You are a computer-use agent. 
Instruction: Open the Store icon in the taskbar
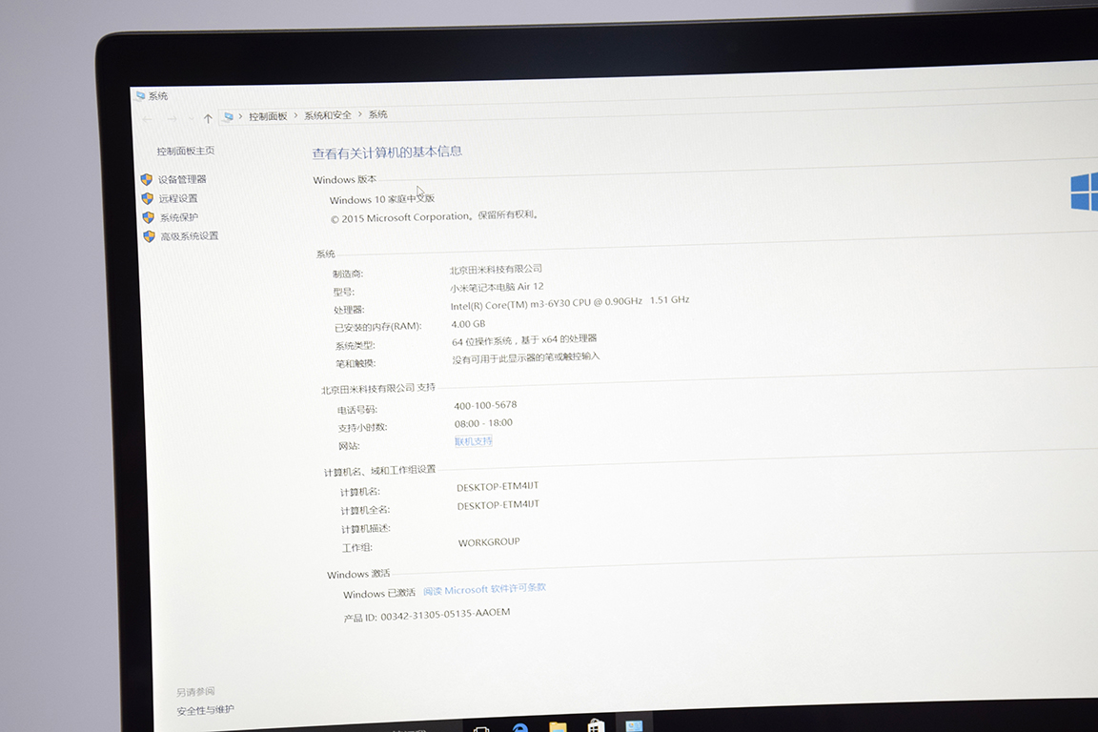596,725
